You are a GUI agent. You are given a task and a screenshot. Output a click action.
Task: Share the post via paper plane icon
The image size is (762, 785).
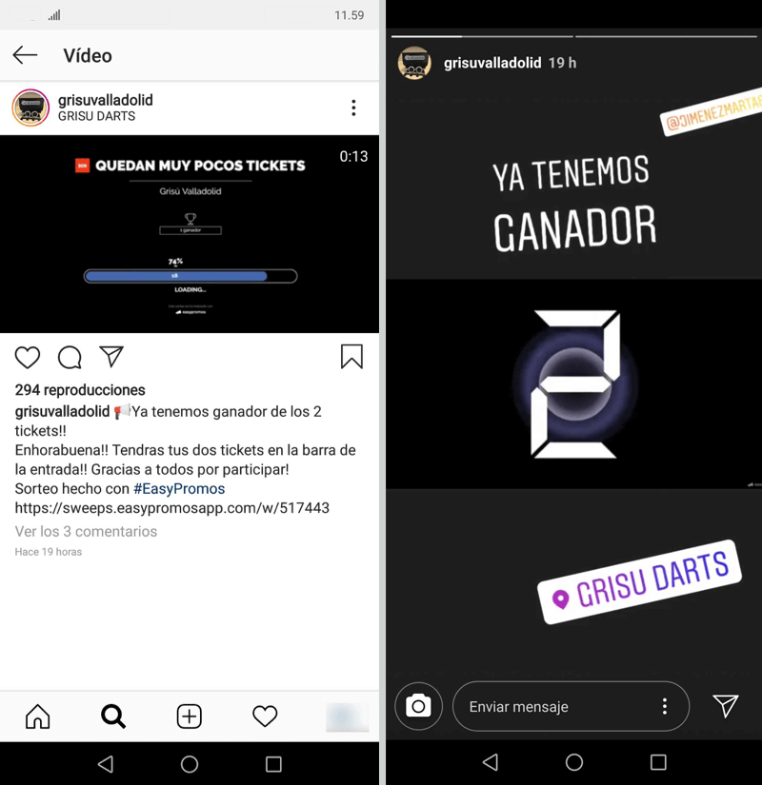click(111, 356)
